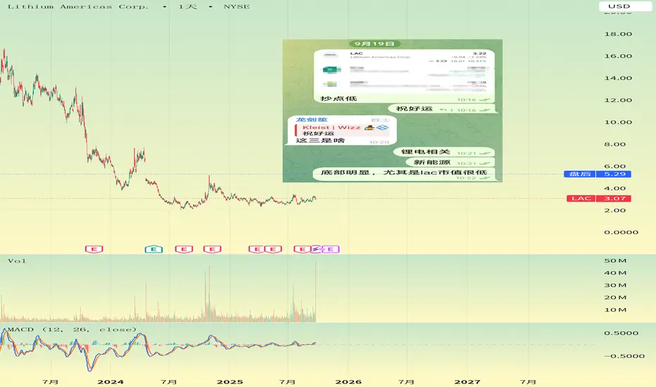Open the green earnings E marker
Image resolution: width=656 pixels, height=387 pixels.
[153, 249]
